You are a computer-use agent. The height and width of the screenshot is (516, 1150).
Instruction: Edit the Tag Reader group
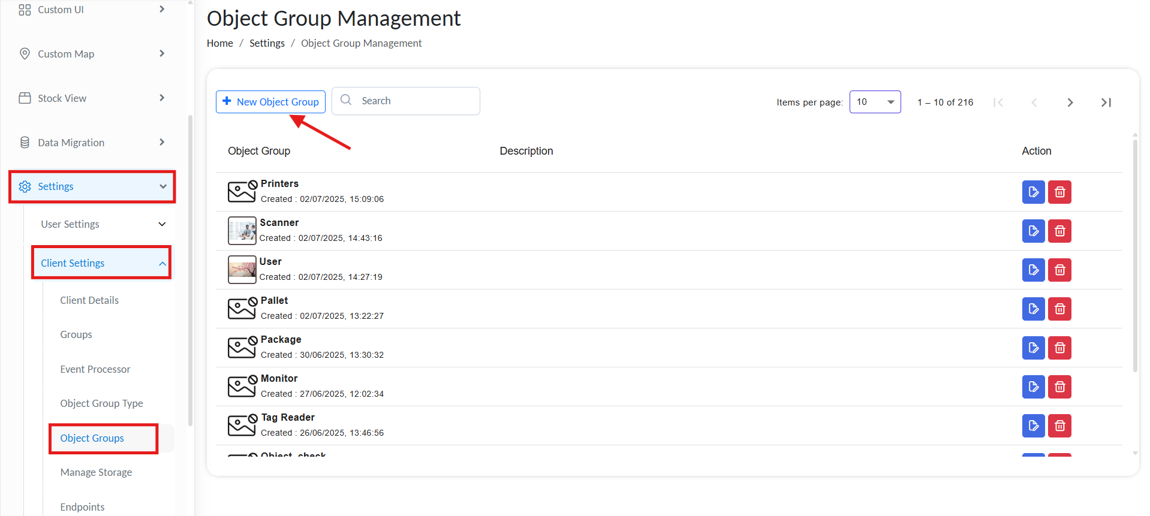[x=1032, y=426]
